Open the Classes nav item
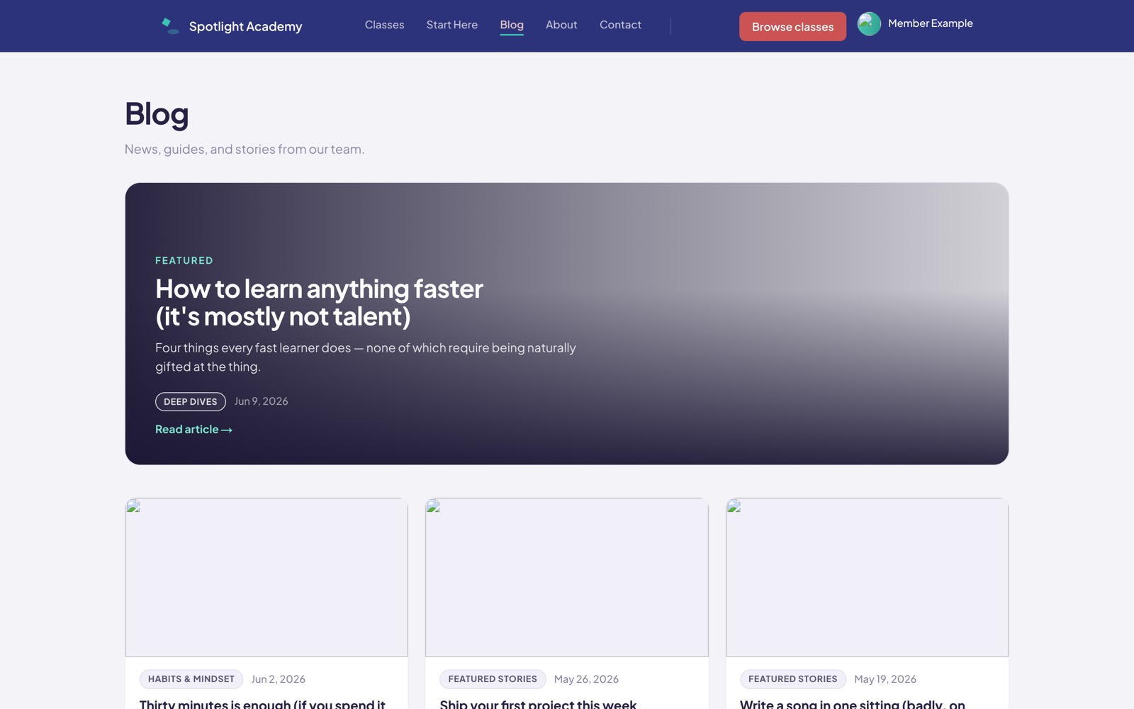Screen dimensions: 1134x709 (x=384, y=25)
